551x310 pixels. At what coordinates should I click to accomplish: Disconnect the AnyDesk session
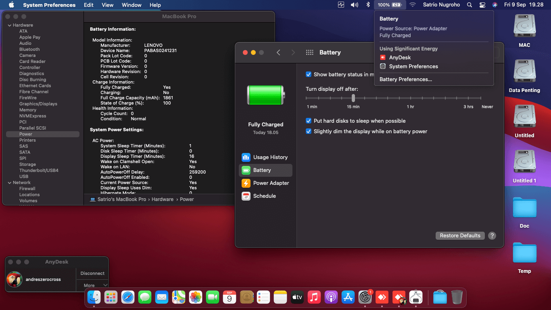pos(92,273)
